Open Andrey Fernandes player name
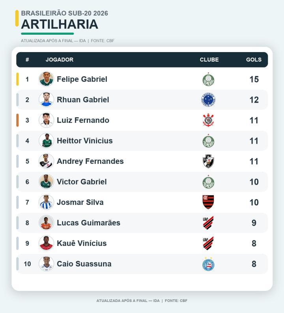284x313 pixels. pyautogui.click(x=90, y=161)
